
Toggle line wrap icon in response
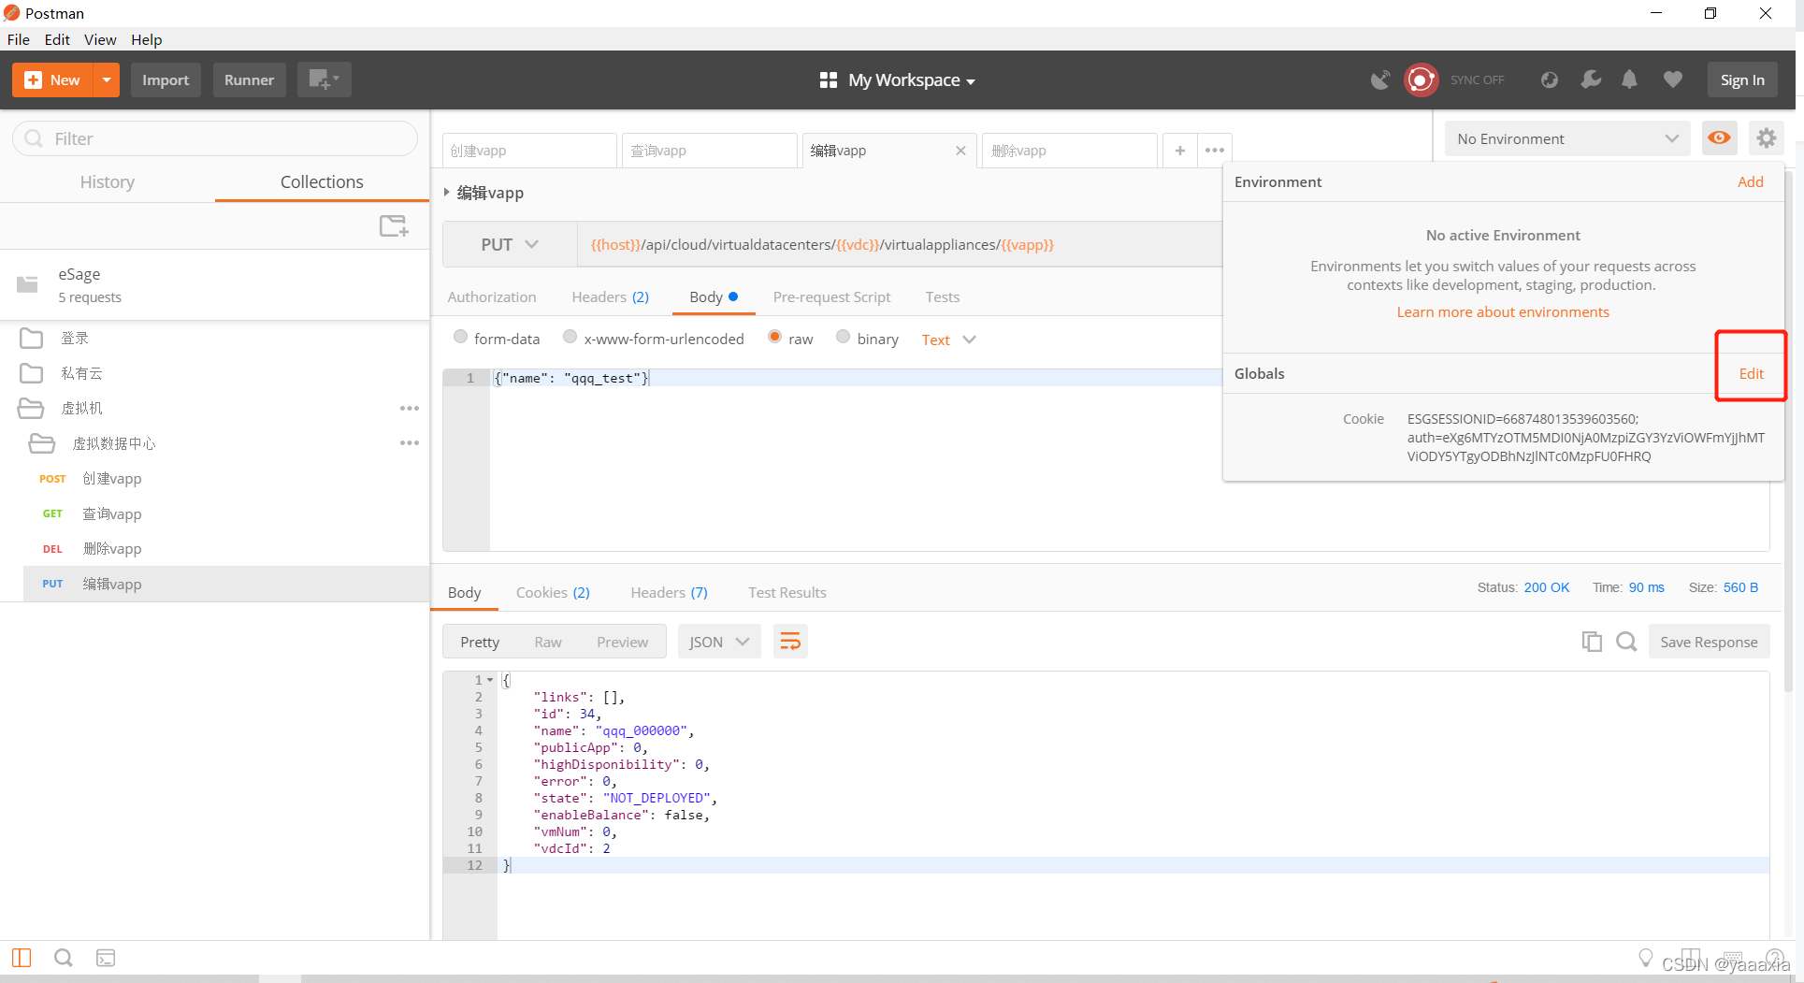pyautogui.click(x=790, y=642)
